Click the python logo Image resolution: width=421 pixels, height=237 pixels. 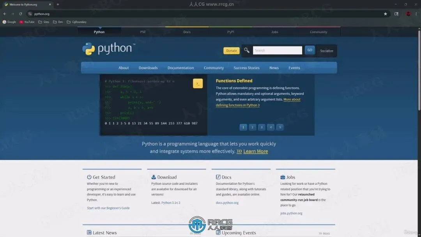point(109,49)
